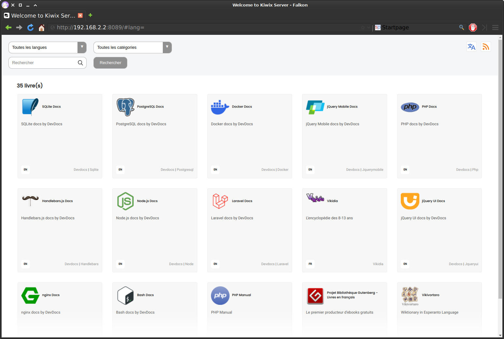Reload the page with the refresh icon
This screenshot has width=504, height=339.
point(30,28)
